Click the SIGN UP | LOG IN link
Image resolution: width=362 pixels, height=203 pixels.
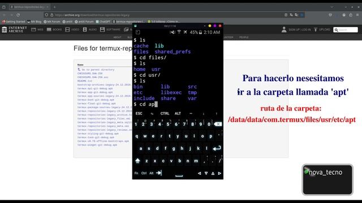(x=296, y=29)
